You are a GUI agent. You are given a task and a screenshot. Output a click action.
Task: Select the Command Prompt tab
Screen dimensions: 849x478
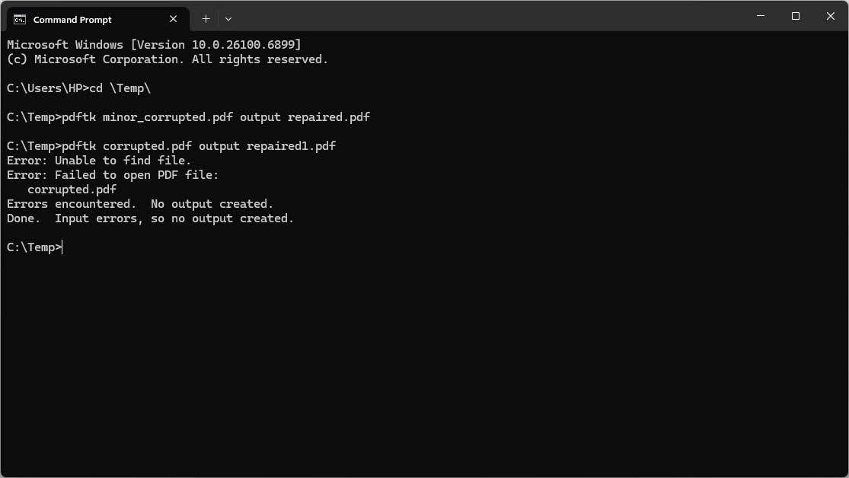(x=91, y=19)
